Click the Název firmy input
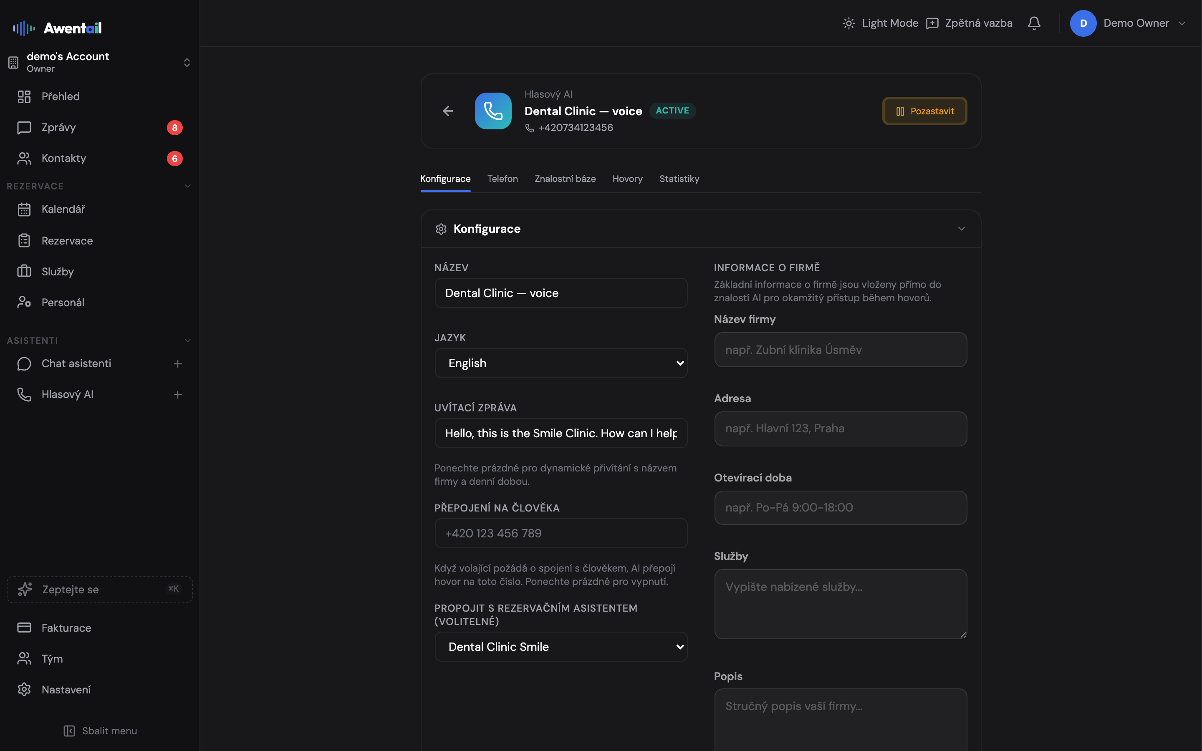The width and height of the screenshot is (1202, 751). (841, 350)
